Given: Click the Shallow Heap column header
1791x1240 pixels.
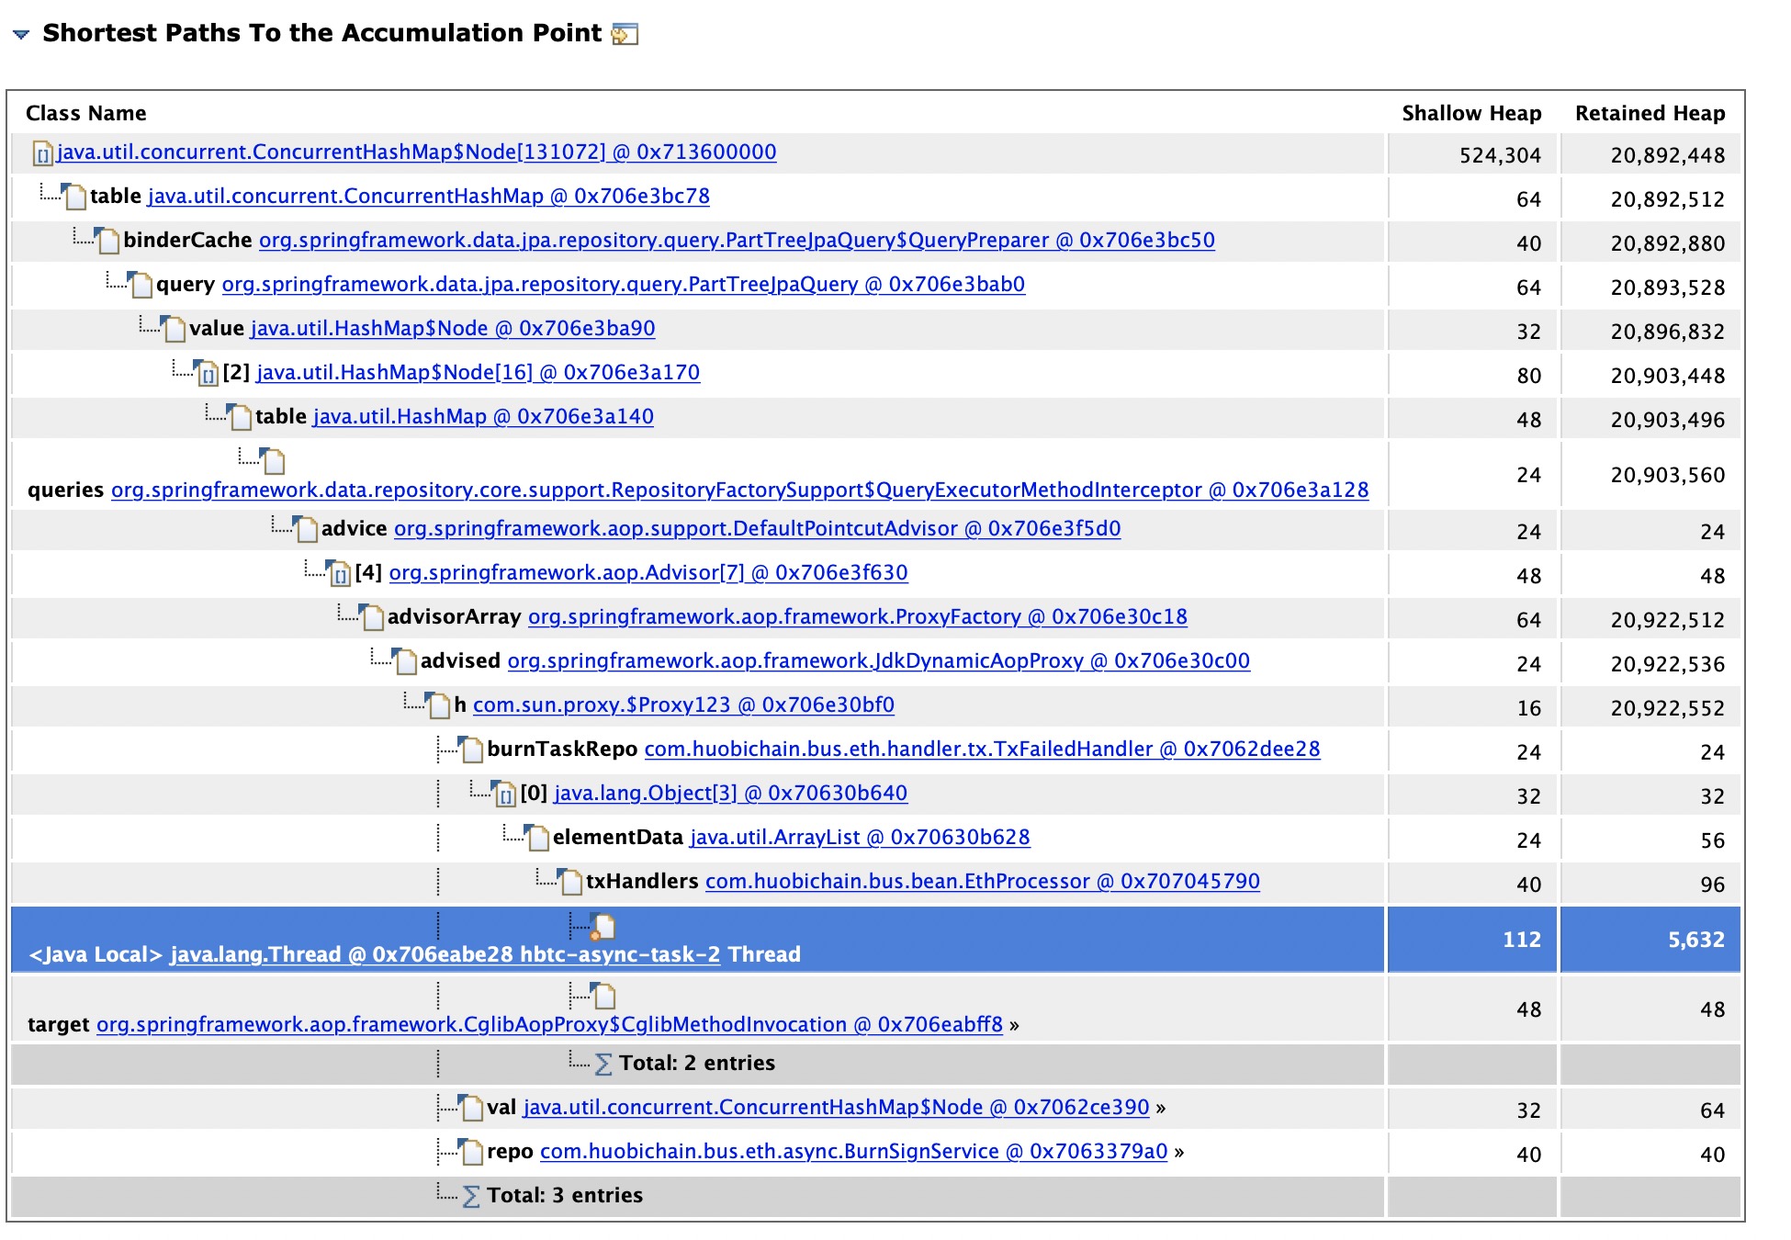Looking at the screenshot, I should [x=1471, y=114].
